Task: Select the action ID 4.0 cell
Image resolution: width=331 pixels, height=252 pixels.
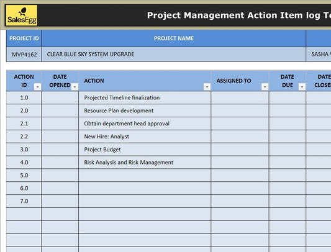Action: point(24,162)
